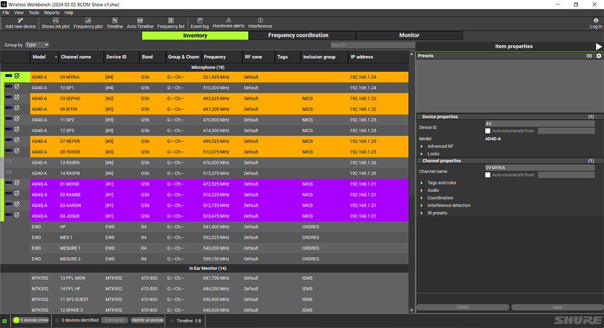Open the View menu
The width and height of the screenshot is (604, 328).
(x=18, y=13)
